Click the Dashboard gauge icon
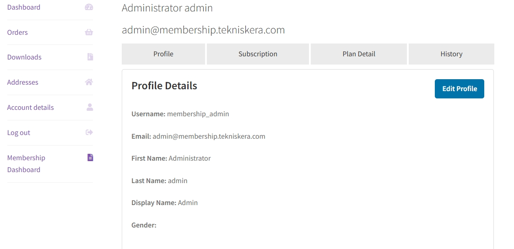This screenshot has height=249, width=514. click(x=89, y=7)
